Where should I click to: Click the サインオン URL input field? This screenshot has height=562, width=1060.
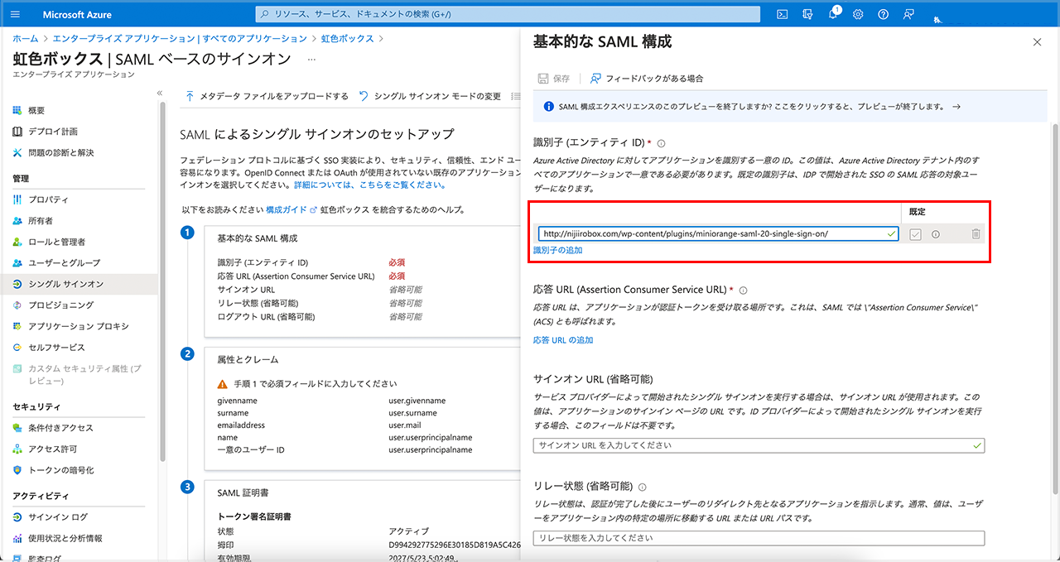tap(753, 445)
